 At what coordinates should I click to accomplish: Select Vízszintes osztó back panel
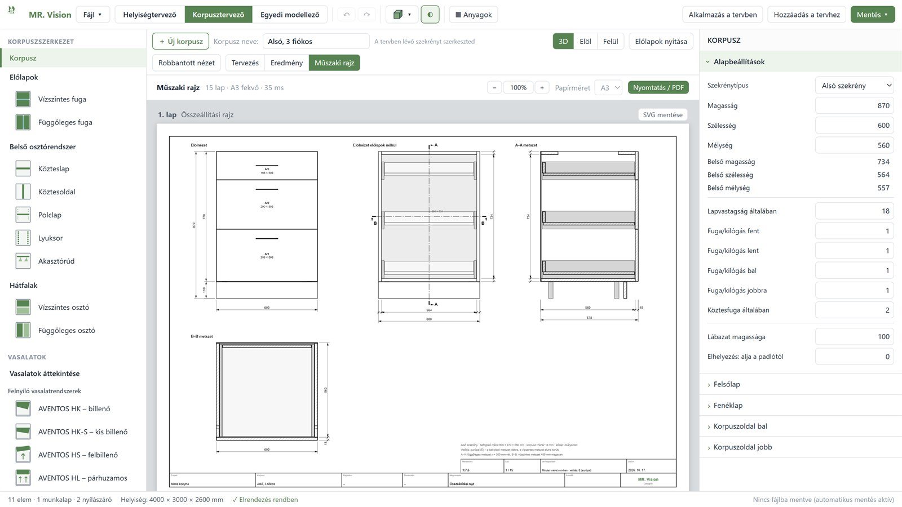coord(73,307)
